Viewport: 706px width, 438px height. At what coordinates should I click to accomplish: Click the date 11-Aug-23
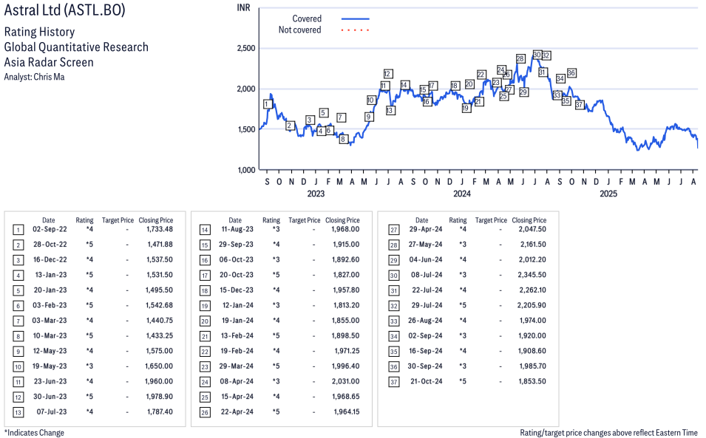(237, 230)
